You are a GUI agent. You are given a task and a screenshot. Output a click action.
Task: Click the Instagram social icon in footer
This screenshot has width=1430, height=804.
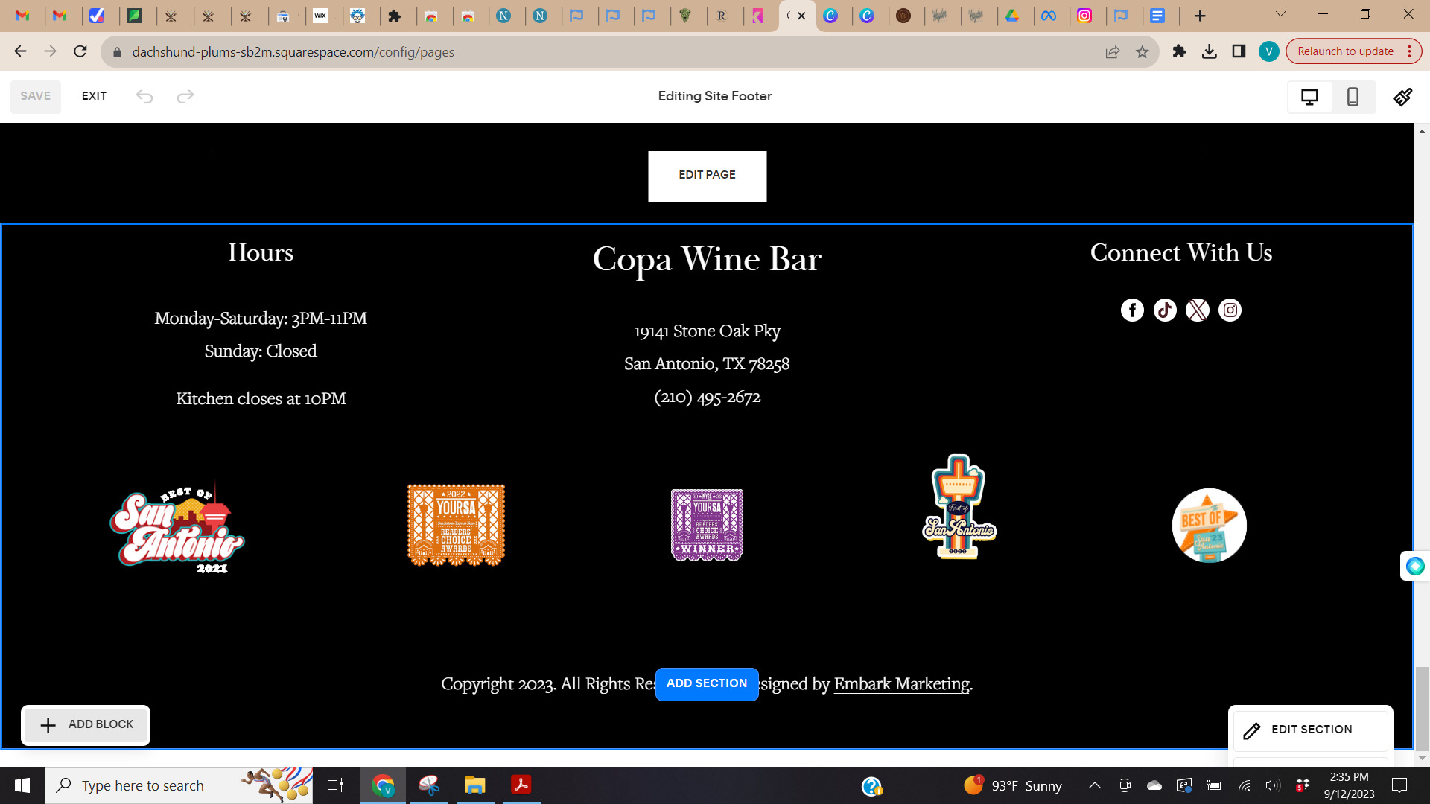click(1230, 310)
